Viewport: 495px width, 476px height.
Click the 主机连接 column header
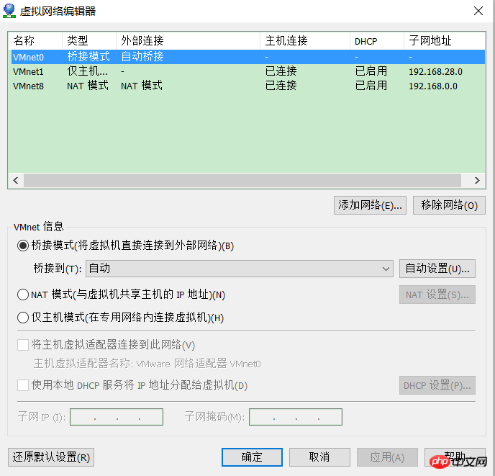pos(305,41)
